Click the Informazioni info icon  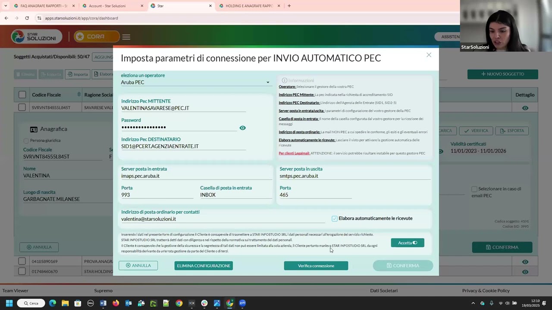(x=284, y=81)
